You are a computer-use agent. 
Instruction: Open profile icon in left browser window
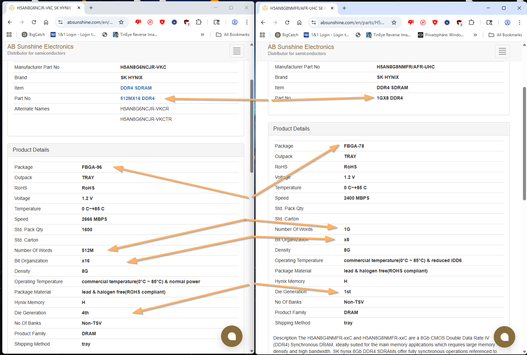click(235, 22)
